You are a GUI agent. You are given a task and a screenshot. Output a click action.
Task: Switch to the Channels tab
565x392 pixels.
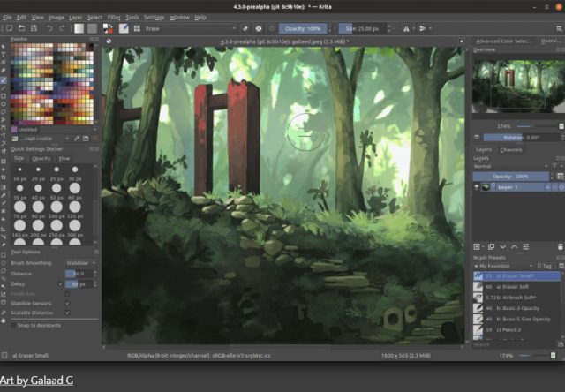click(511, 149)
